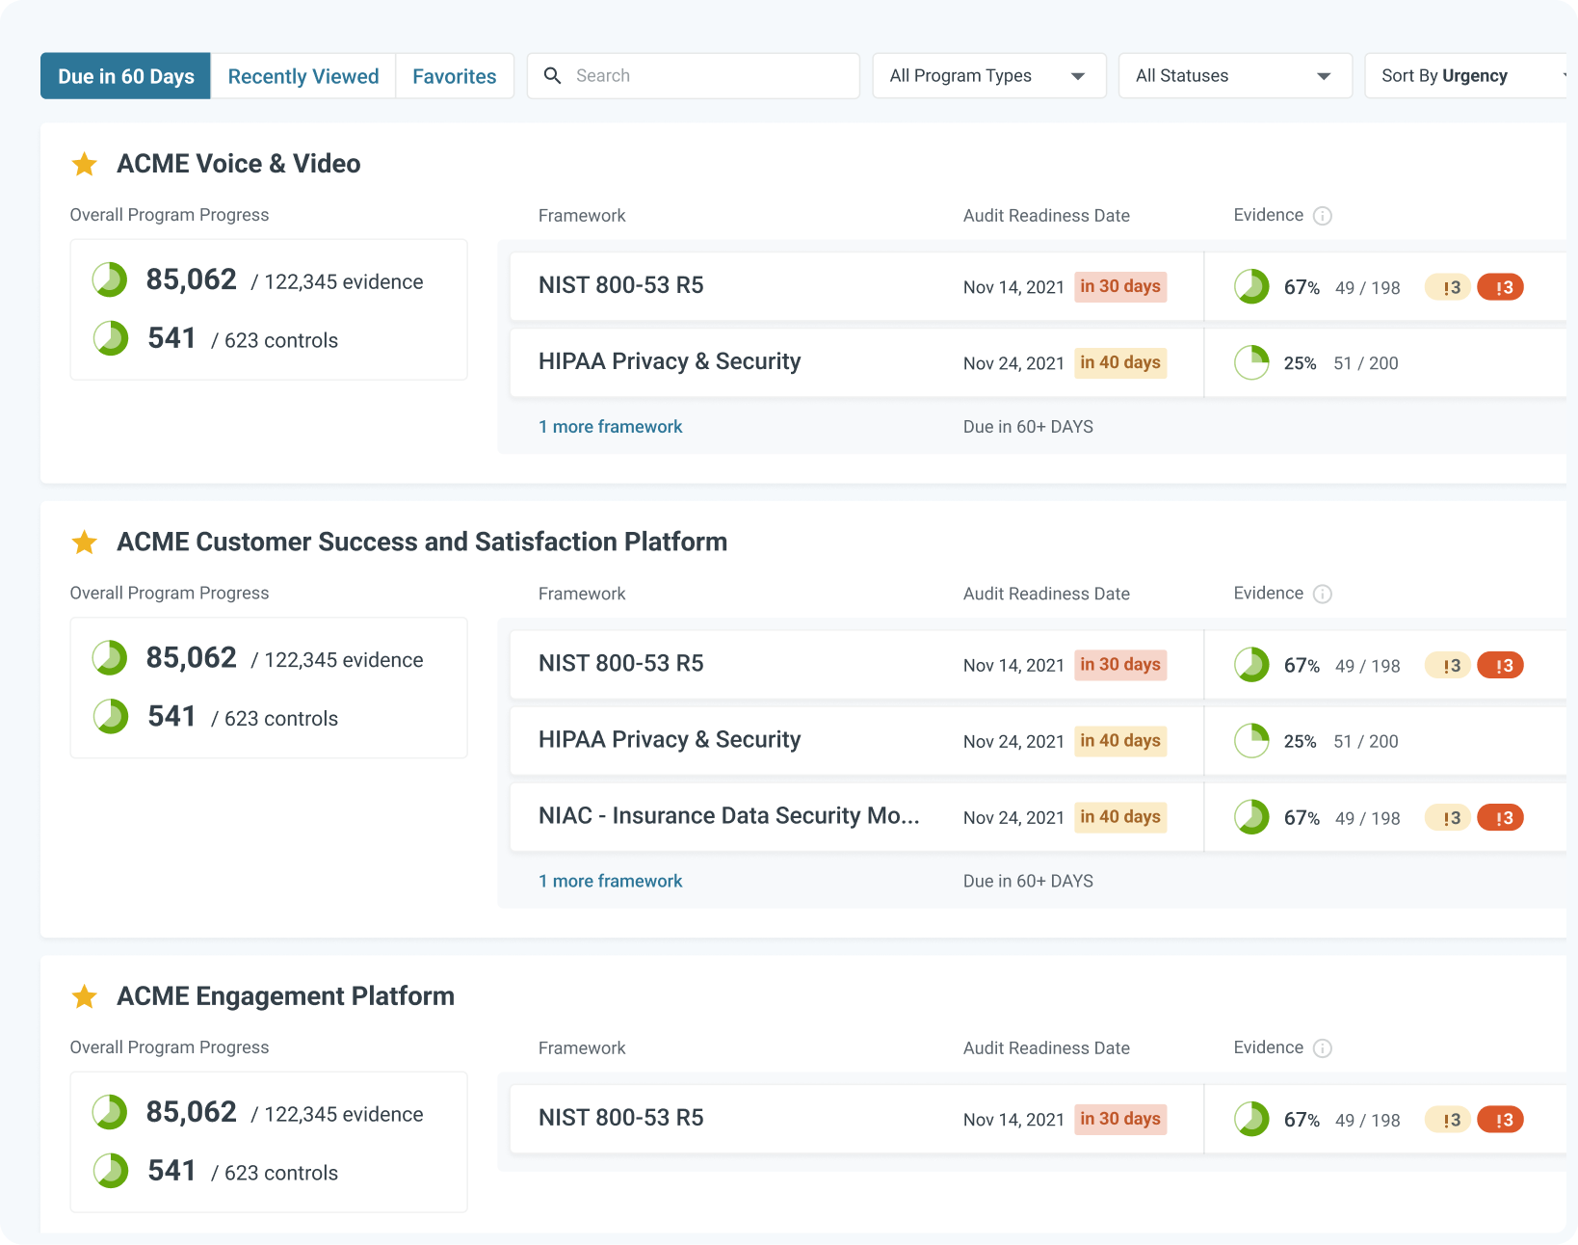Viewport: 1578px width, 1245px height.
Task: Unfavorite ACME Voice & Video star
Action: point(85,164)
